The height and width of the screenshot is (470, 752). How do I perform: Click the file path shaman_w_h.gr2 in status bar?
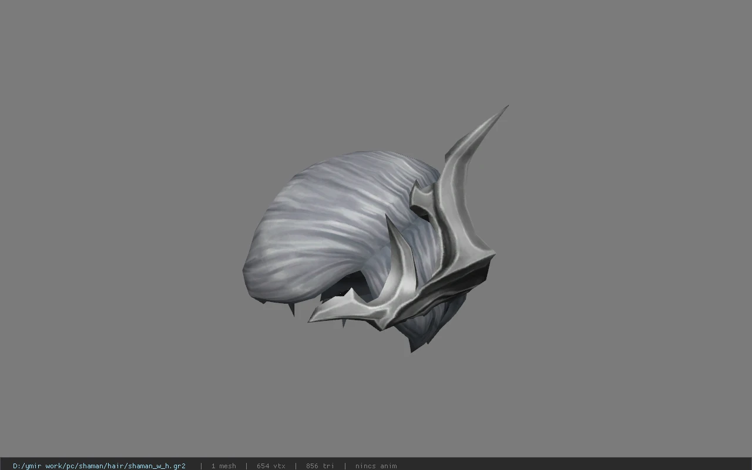(99, 466)
